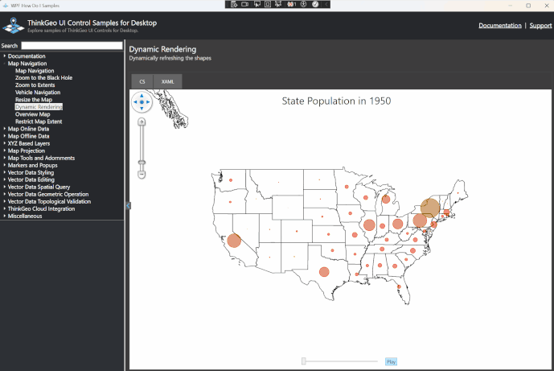This screenshot has width=554, height=371.
Task: Open the Zoom to the Black Hole sample
Action: [43, 78]
